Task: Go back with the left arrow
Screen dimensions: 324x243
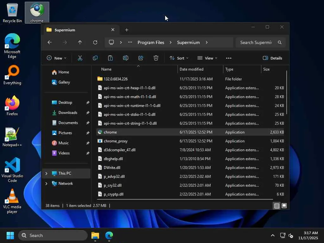Action: 50,42
